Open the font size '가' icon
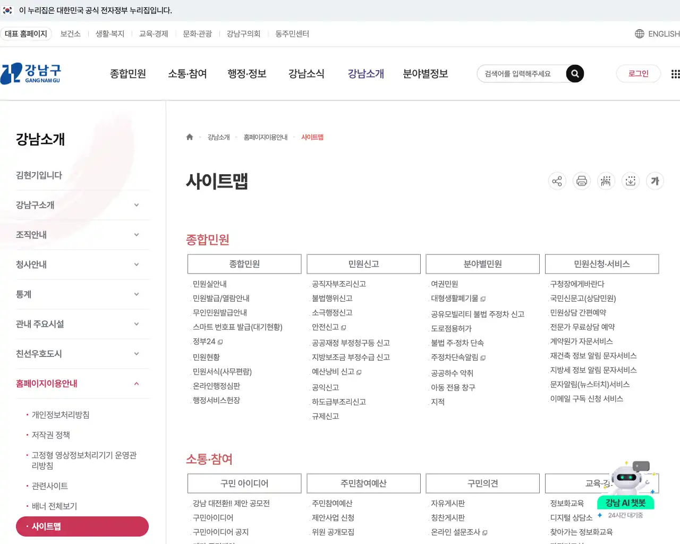The width and height of the screenshot is (680, 544). pyautogui.click(x=655, y=181)
